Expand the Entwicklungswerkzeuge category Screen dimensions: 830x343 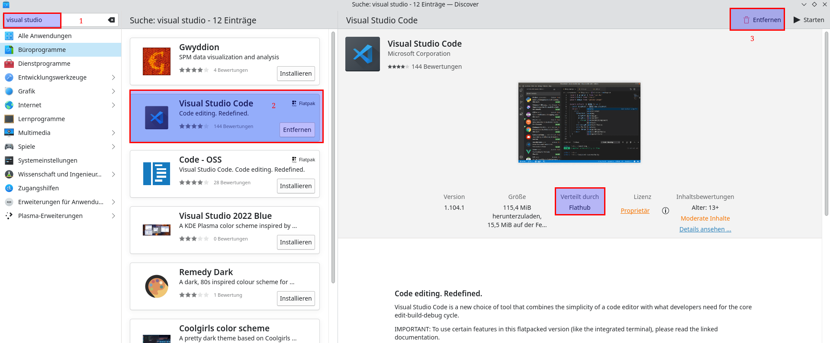[113, 77]
